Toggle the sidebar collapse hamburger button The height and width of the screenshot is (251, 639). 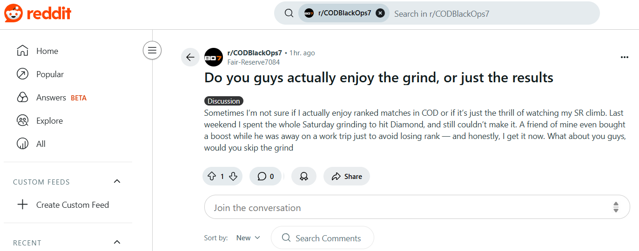(x=152, y=50)
